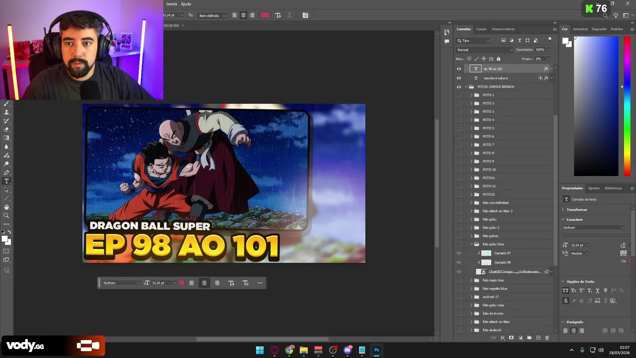Filter layers by smart object icon
Viewport: 636px width, 358px height.
pyautogui.click(x=536, y=40)
